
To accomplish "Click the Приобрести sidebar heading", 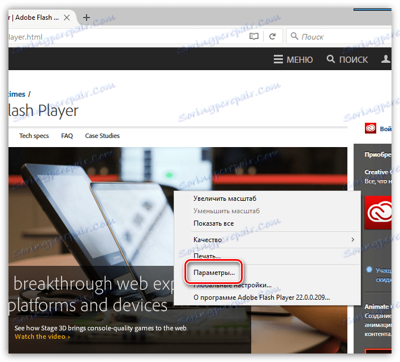I will pos(378,154).
